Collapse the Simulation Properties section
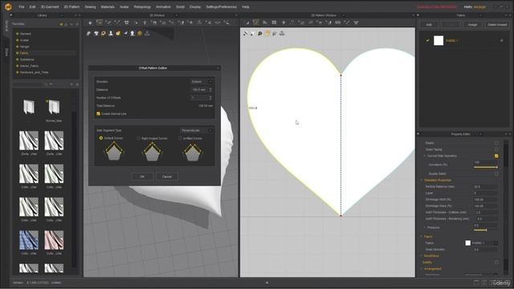 click(x=422, y=180)
